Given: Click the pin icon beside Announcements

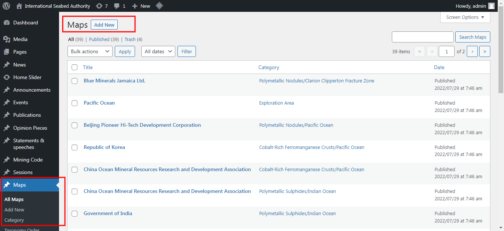Looking at the screenshot, I should pos(6,90).
